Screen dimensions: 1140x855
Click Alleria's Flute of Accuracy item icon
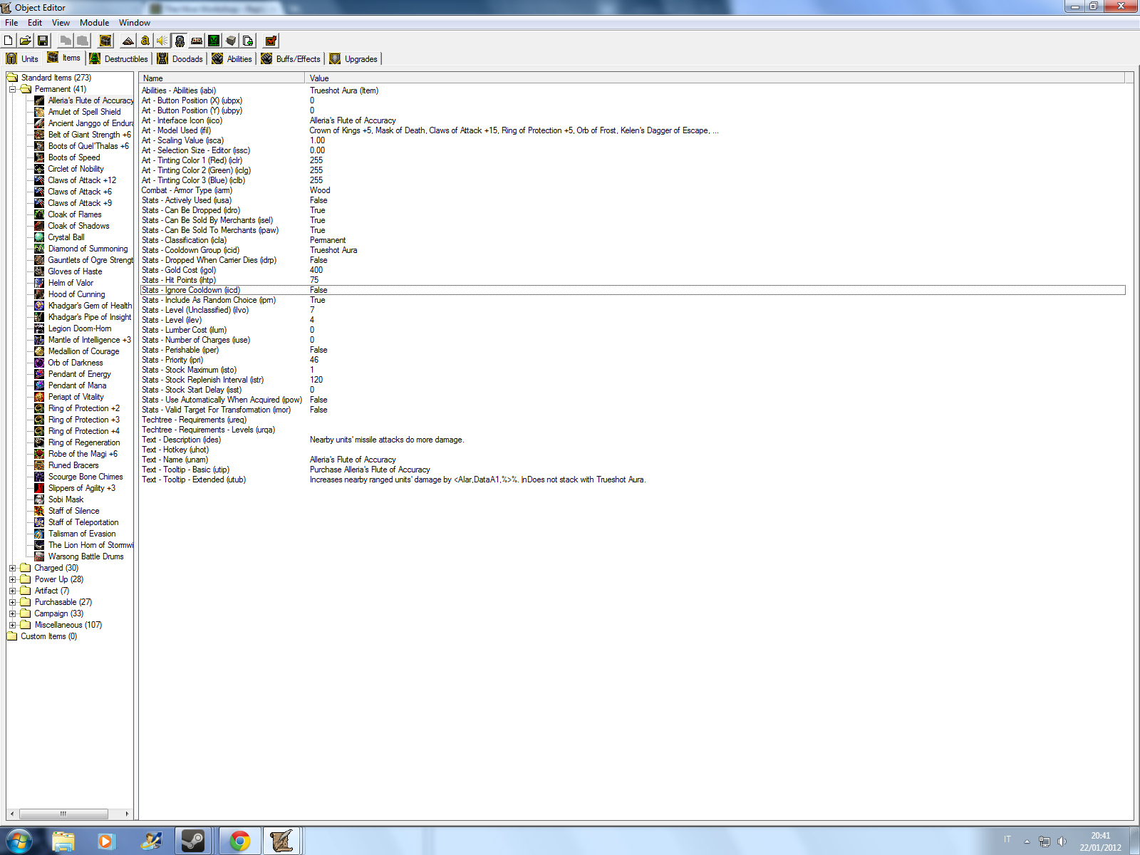coord(40,100)
